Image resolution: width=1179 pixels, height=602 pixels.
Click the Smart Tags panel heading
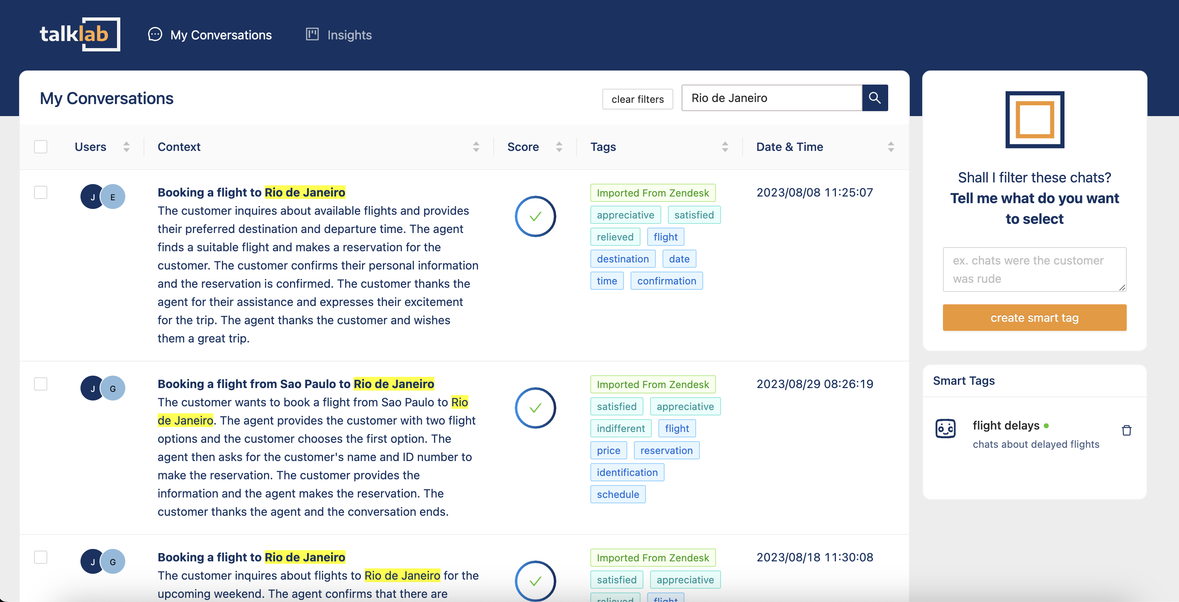pyautogui.click(x=963, y=381)
